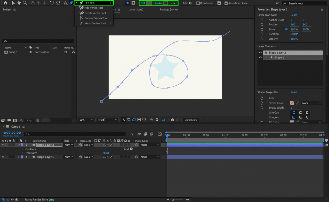The width and height of the screenshot is (329, 202).
Task: Open the Stroke Color swatch in Shape Properties
Action: (x=292, y=103)
